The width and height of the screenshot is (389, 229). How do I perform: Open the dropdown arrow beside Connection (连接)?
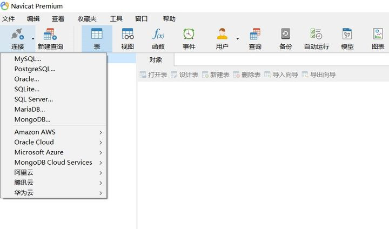pyautogui.click(x=33, y=39)
